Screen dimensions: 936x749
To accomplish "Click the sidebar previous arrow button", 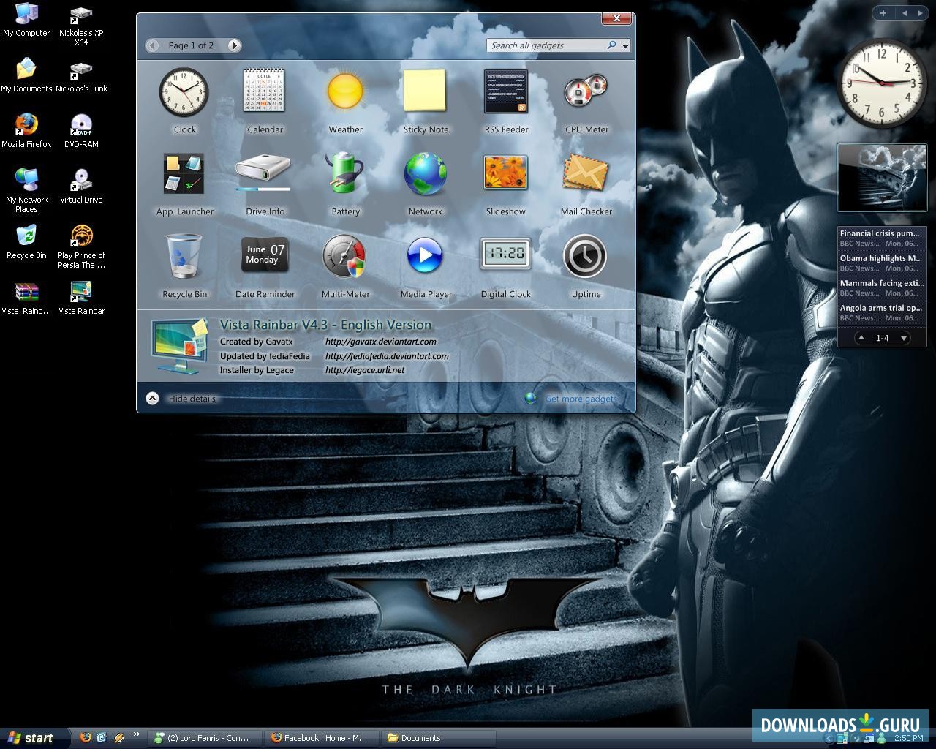I will pos(905,12).
